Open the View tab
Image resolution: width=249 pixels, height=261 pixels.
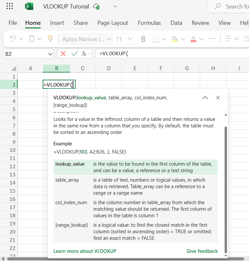point(225,23)
